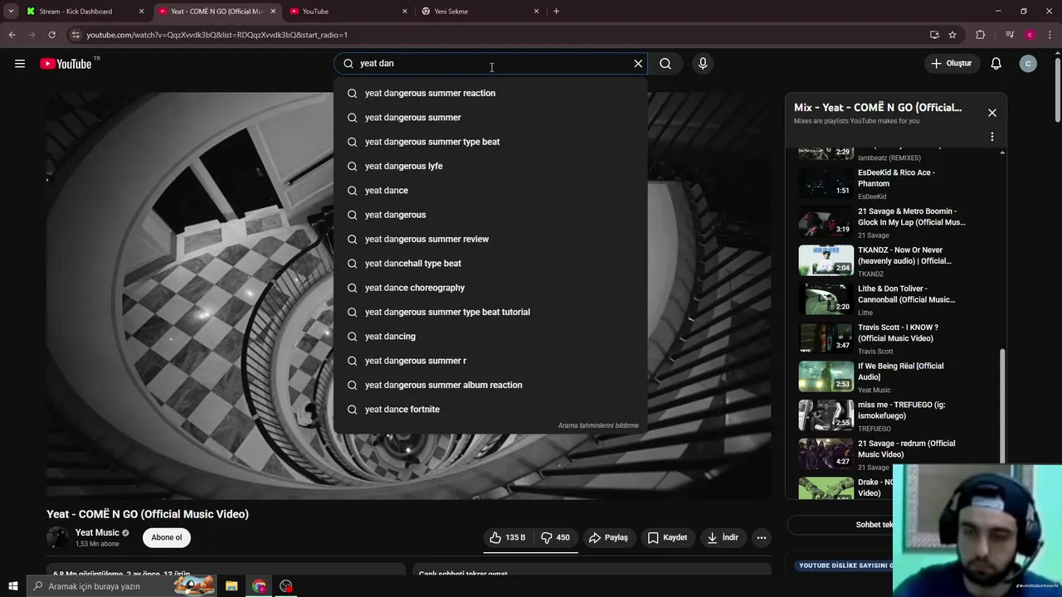Image resolution: width=1062 pixels, height=597 pixels.
Task: Start voice search with microphone icon
Action: [703, 64]
